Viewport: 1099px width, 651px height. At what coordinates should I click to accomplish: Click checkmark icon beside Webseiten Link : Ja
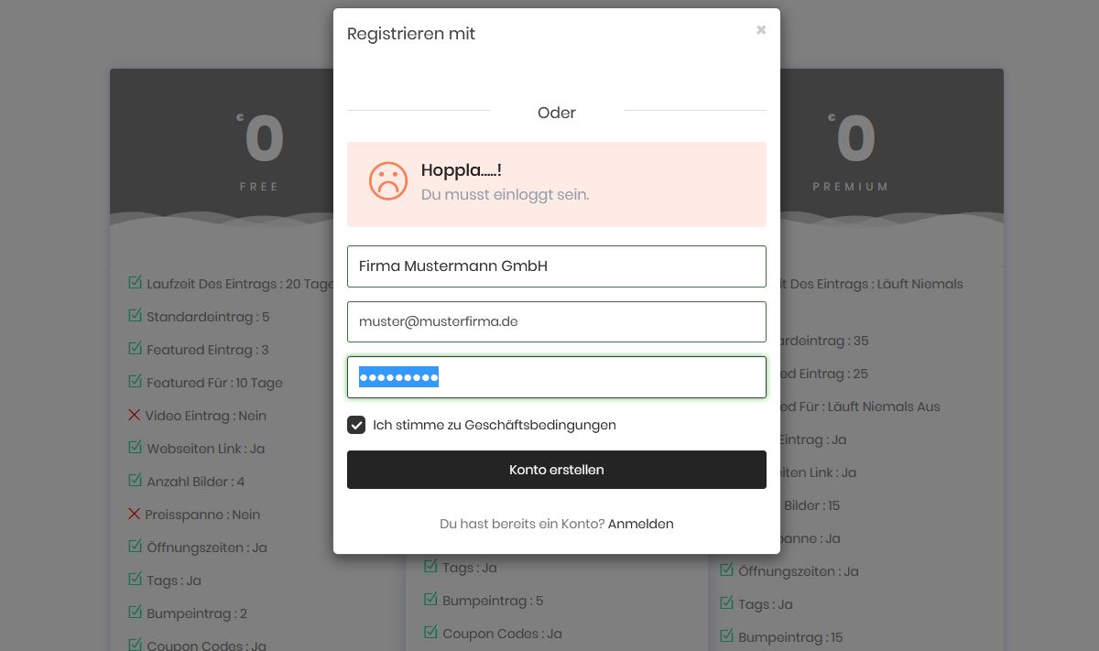coord(135,448)
